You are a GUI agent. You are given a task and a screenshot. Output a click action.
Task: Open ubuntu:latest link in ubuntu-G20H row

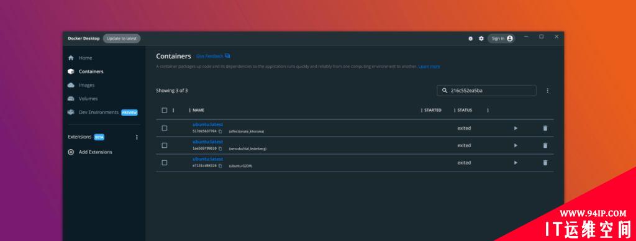click(x=207, y=159)
